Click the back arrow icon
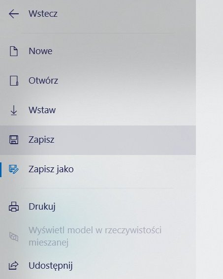This screenshot has height=279, width=223. [x=14, y=14]
